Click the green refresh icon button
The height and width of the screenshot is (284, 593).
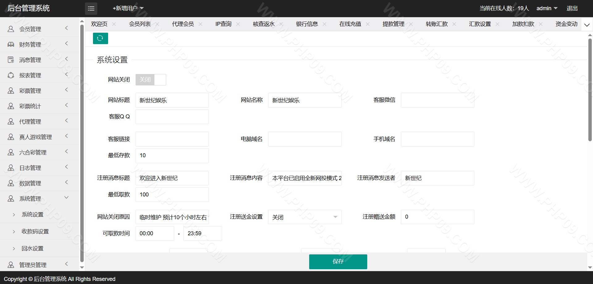(100, 38)
